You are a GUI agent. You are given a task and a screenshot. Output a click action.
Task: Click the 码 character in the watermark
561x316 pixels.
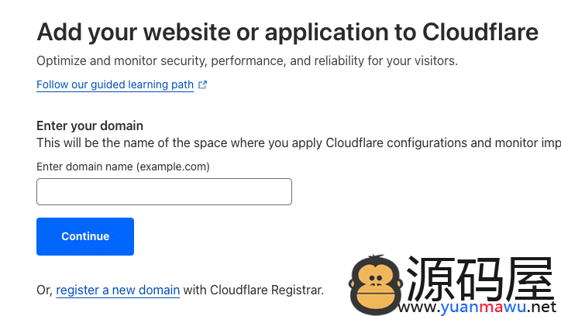[x=480, y=279]
